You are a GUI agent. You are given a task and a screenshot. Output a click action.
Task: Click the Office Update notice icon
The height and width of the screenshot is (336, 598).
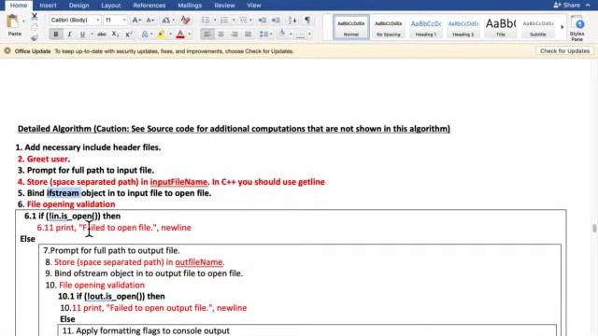click(7, 50)
